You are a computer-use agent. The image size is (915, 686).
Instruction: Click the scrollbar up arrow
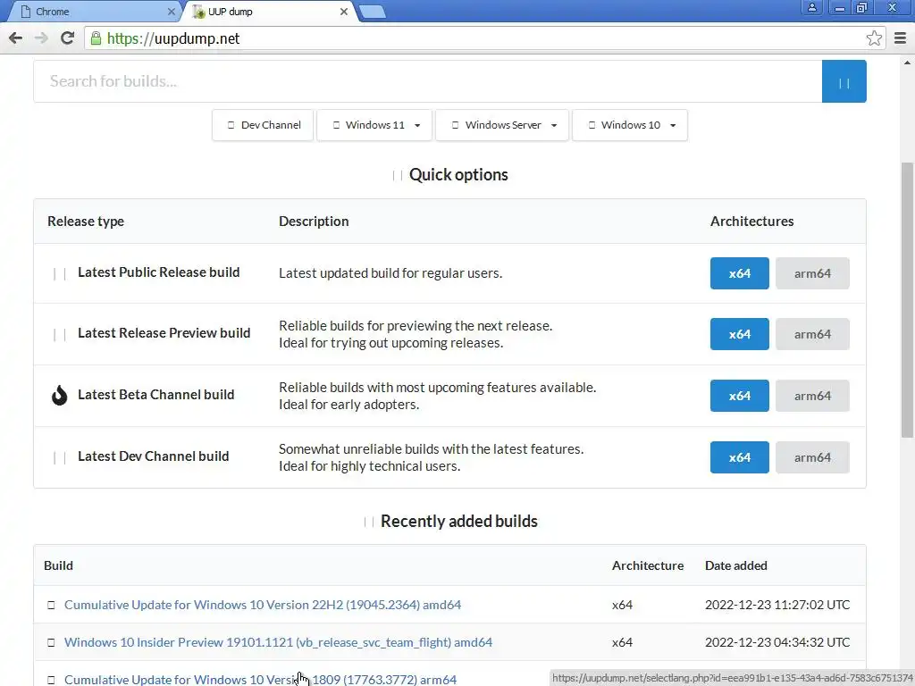click(x=907, y=63)
